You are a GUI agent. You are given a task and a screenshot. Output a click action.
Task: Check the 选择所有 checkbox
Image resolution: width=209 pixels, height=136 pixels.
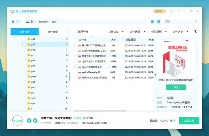tap(75, 32)
